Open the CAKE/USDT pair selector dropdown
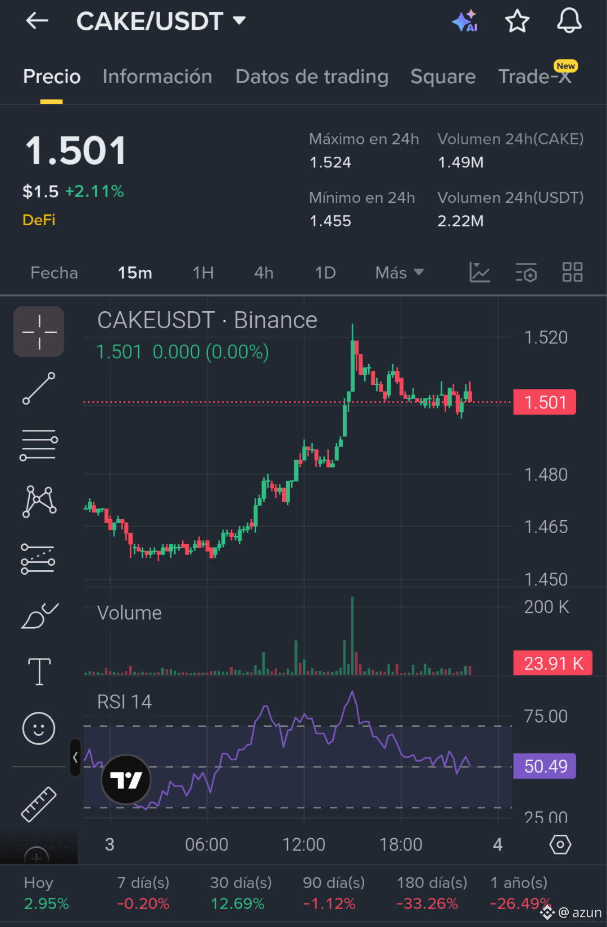Image resolution: width=607 pixels, height=927 pixels. [161, 21]
